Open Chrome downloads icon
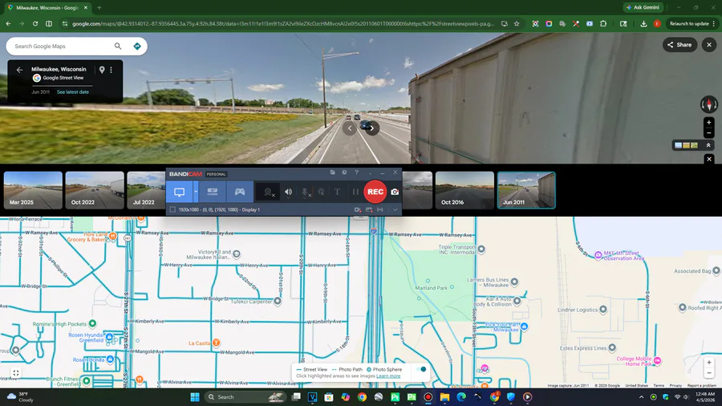 tap(643, 23)
